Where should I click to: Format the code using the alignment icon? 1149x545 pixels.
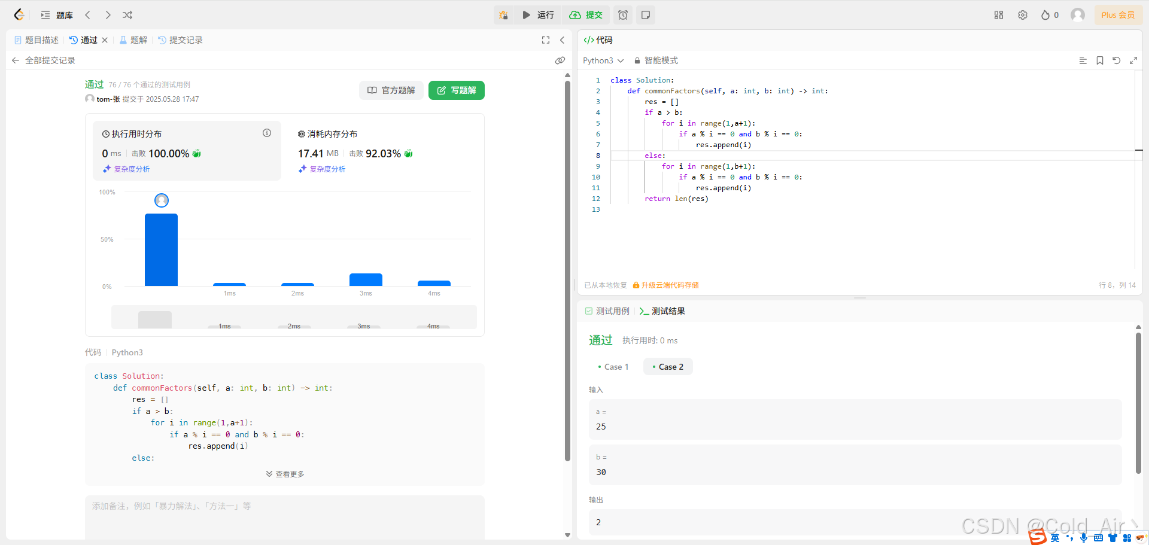(x=1082, y=60)
